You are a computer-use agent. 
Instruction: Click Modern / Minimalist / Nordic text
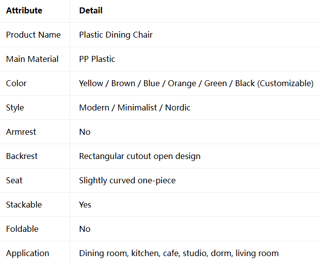135,107
